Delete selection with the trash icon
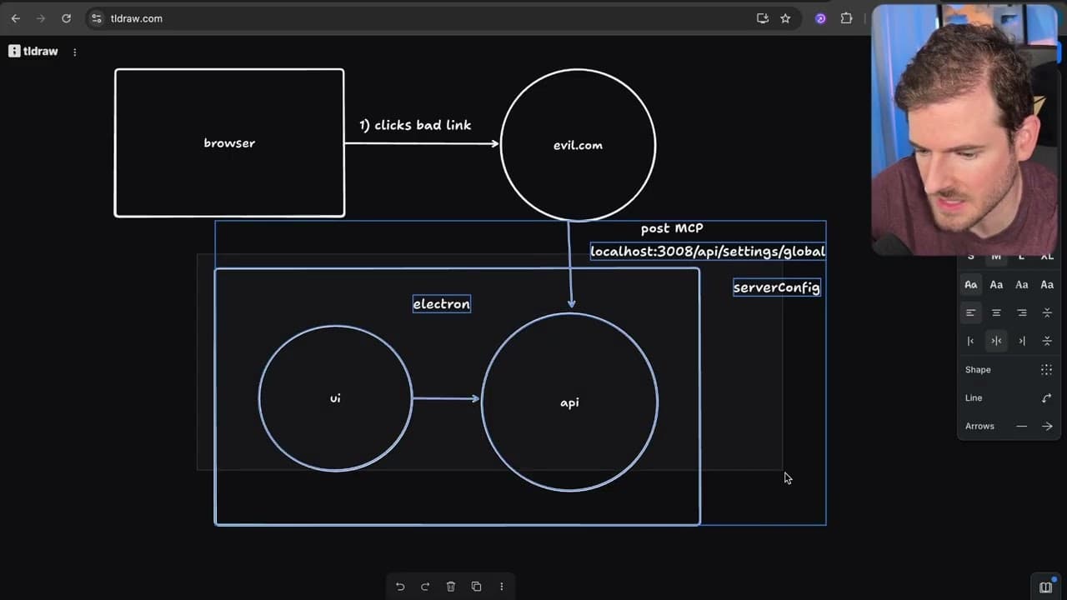The height and width of the screenshot is (600, 1067). coord(451,587)
